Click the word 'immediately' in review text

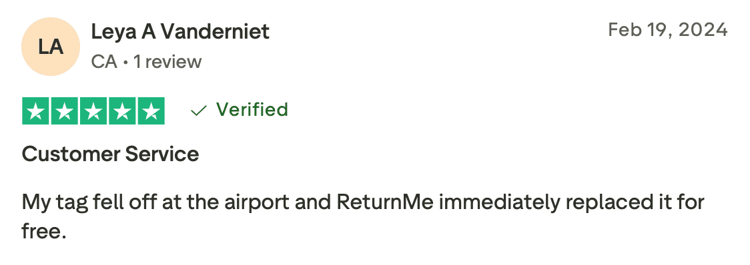(499, 203)
